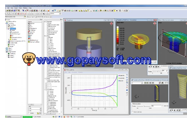The image size is (187, 118).
Task: Click the green check icon in bottom-left file panel
Action: [x=38, y=113]
